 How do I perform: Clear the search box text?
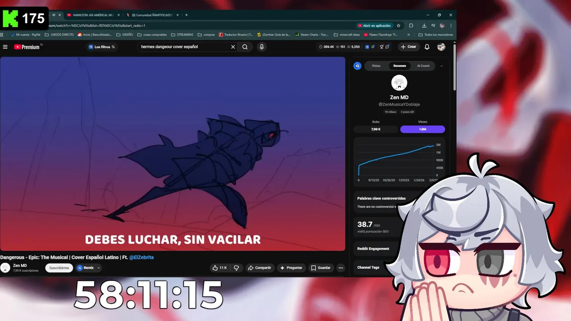[x=233, y=47]
